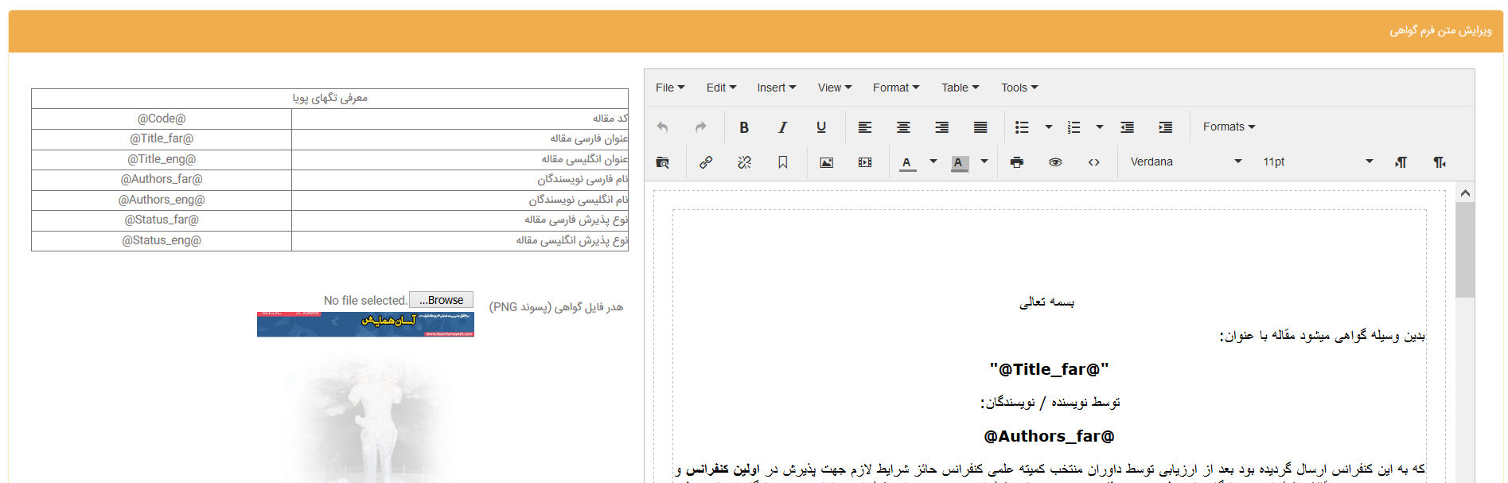Viewport: 1508px width, 483px height.
Task: Set right-to-left text direction
Action: click(x=1440, y=162)
